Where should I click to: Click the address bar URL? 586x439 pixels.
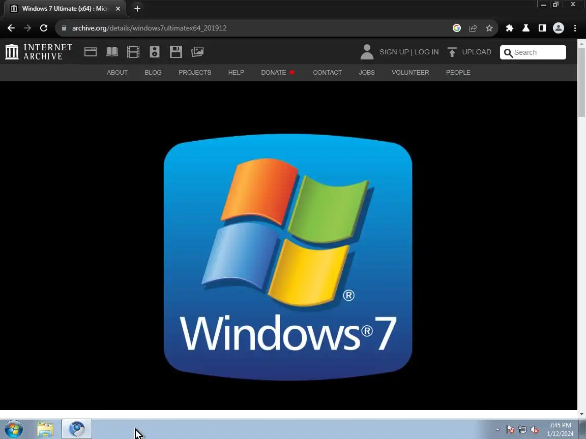[149, 28]
